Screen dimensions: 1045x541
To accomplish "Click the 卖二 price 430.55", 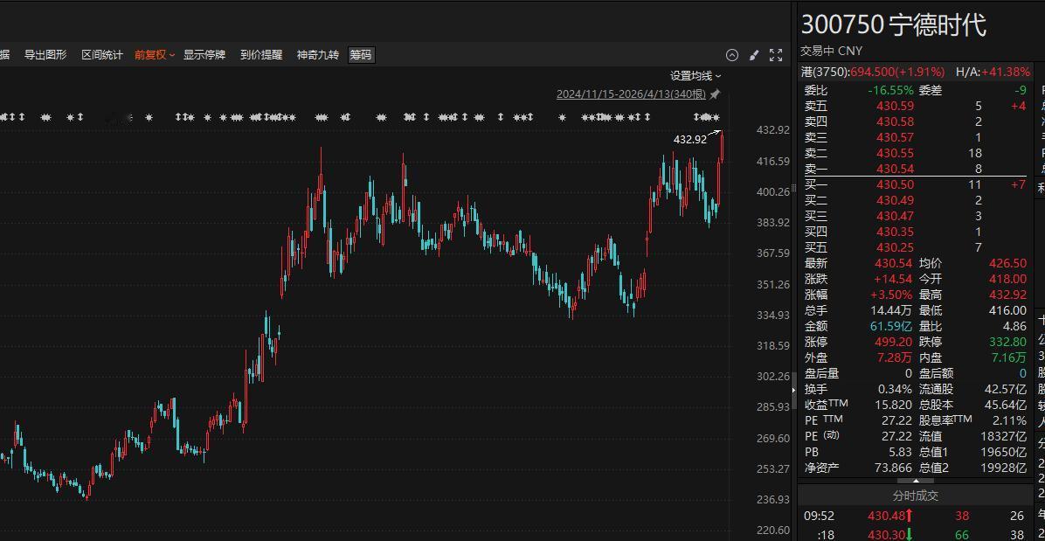I will coord(895,153).
